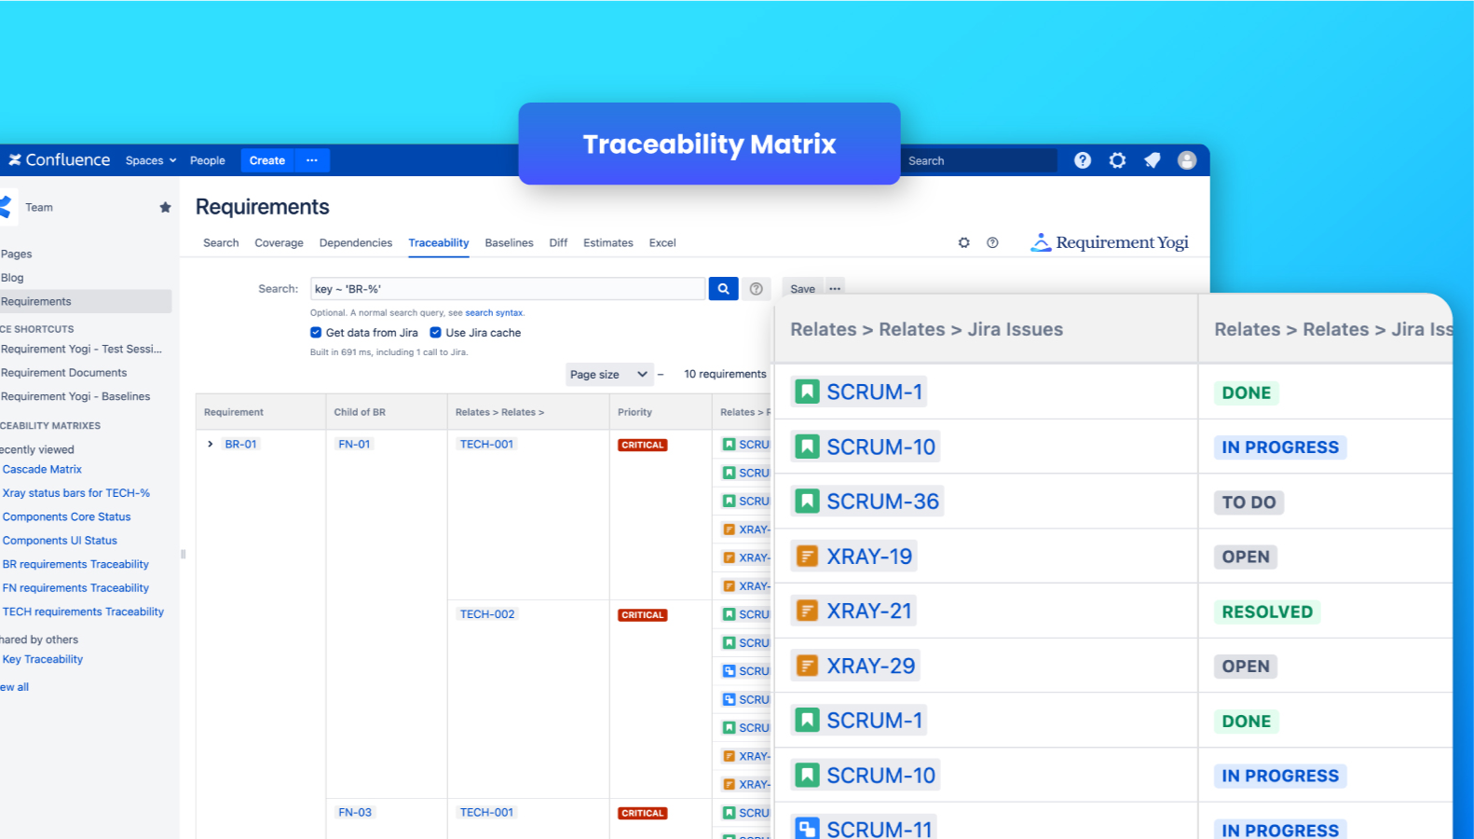
Task: Open more options next to Save
Action: pyautogui.click(x=835, y=289)
